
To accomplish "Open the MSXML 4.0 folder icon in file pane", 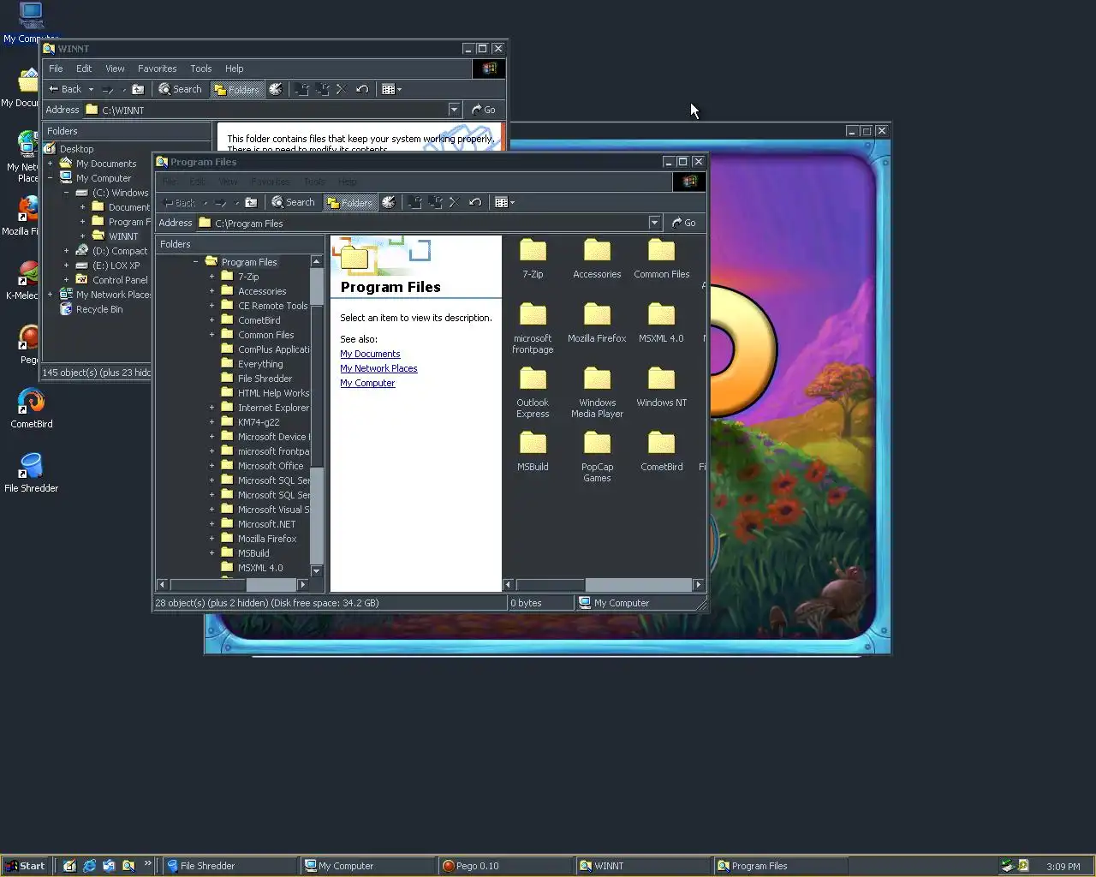I will 661,314.
